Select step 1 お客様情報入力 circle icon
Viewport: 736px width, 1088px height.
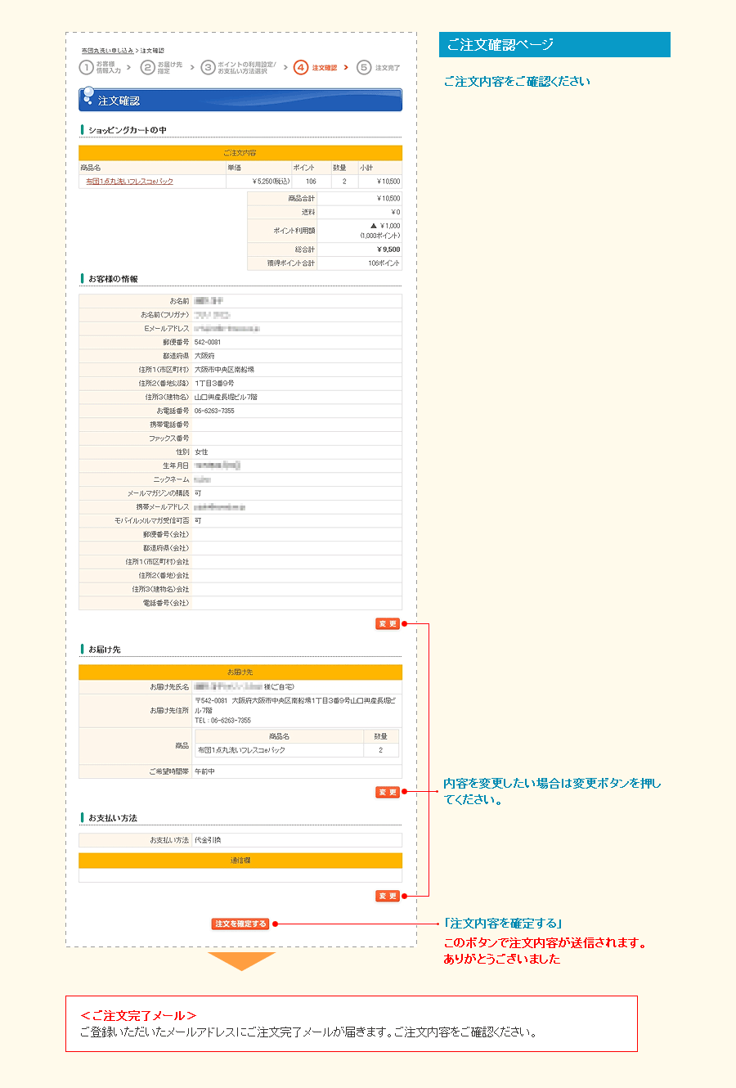(x=86, y=67)
